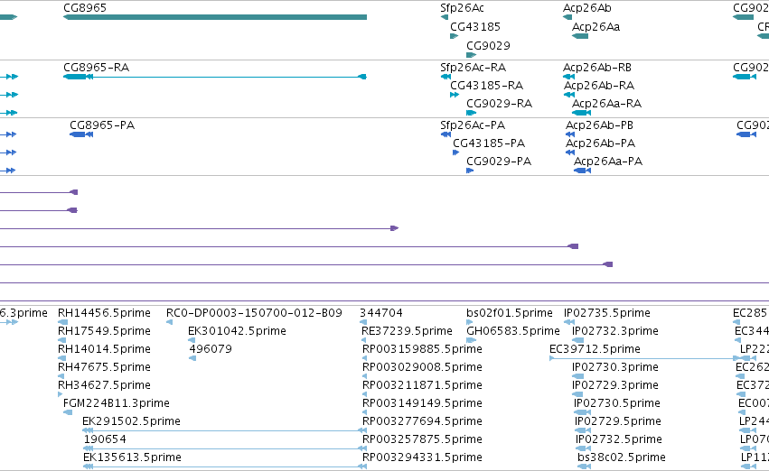Select the Sfp26Ac-RA transcript label

[x=473, y=67]
